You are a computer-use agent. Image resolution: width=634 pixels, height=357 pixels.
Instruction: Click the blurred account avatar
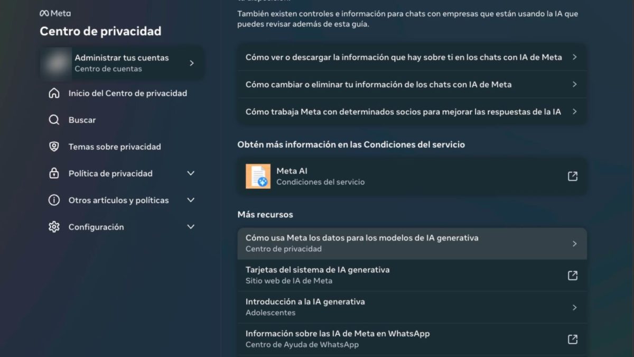(56, 63)
